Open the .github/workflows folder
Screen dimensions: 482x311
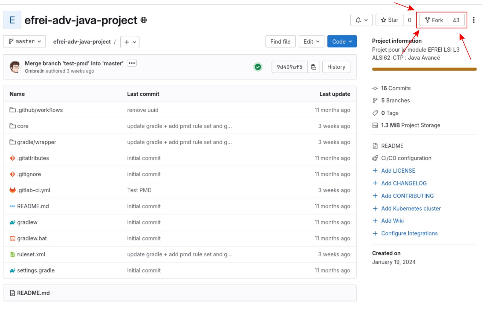point(40,110)
